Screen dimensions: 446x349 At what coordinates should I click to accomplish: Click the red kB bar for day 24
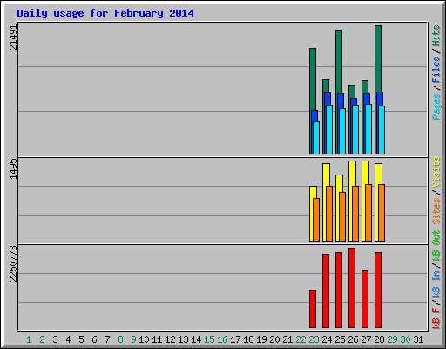pyautogui.click(x=326, y=291)
